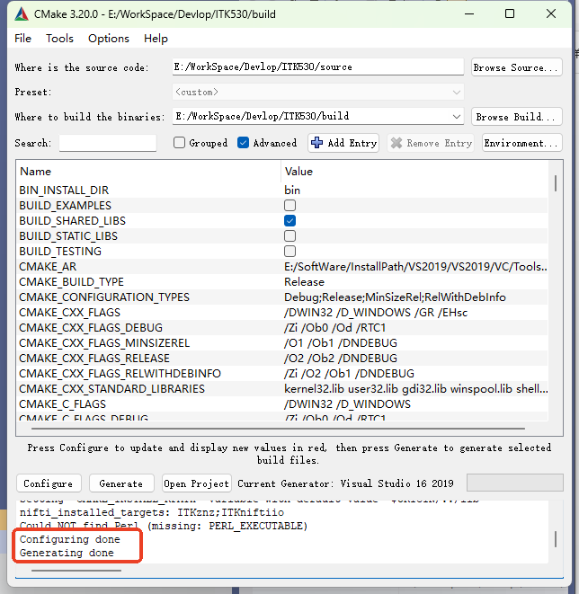The image size is (579, 594).
Task: Select the CMAKE_C_FLAGS entry
Action: pos(63,403)
